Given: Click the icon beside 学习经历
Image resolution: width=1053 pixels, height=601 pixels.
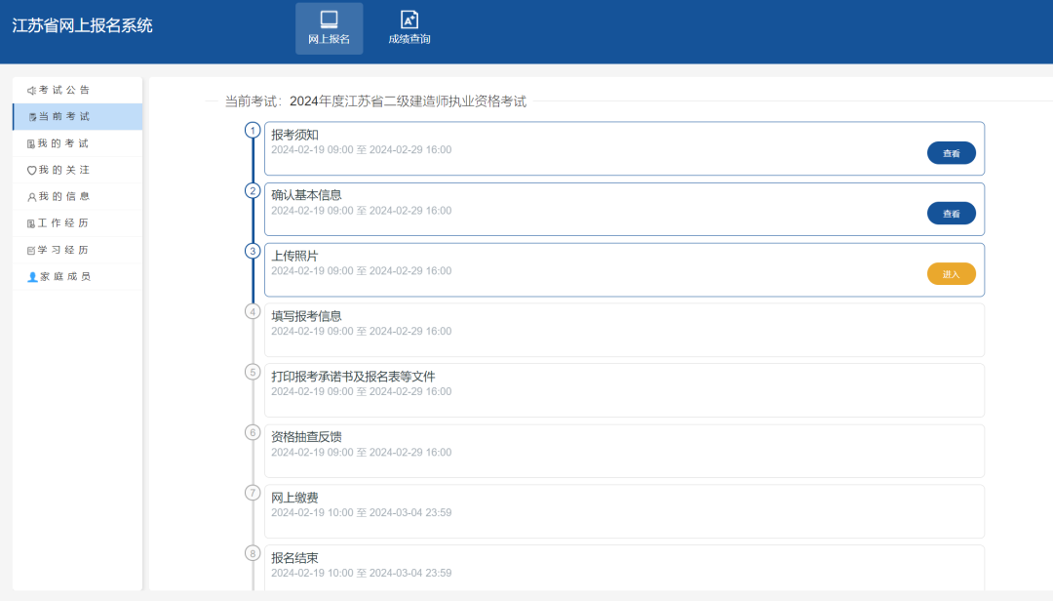Looking at the screenshot, I should pyautogui.click(x=31, y=250).
